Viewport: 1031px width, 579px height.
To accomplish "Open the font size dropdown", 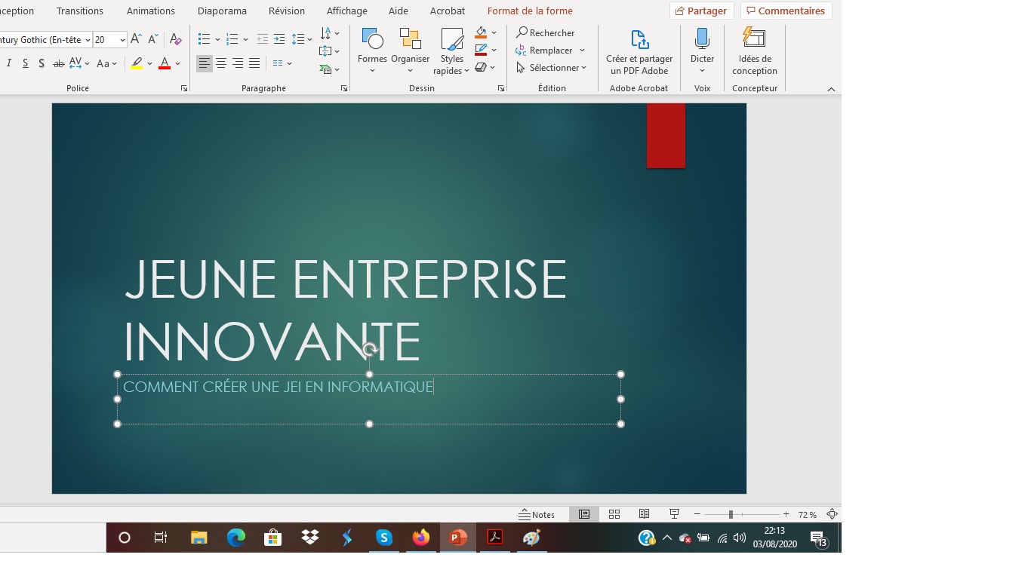I will pos(122,40).
